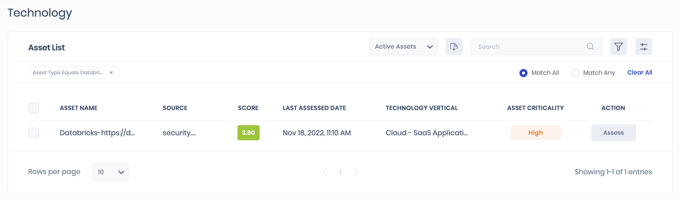
Task: Click the 3.80 score badge
Action: click(x=248, y=133)
